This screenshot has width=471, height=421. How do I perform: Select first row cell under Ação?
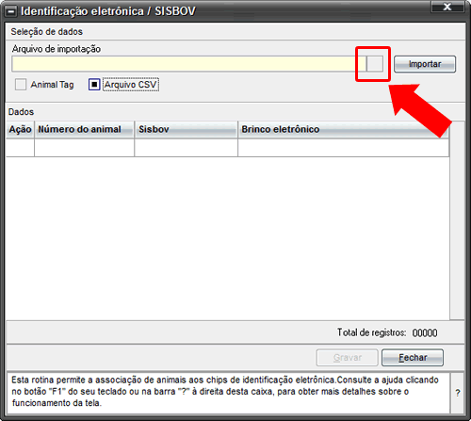pyautogui.click(x=20, y=148)
